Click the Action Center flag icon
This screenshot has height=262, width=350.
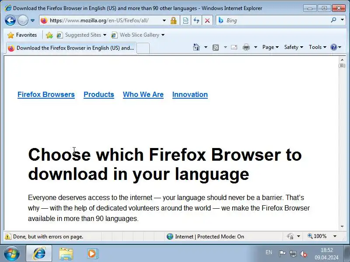282,254
